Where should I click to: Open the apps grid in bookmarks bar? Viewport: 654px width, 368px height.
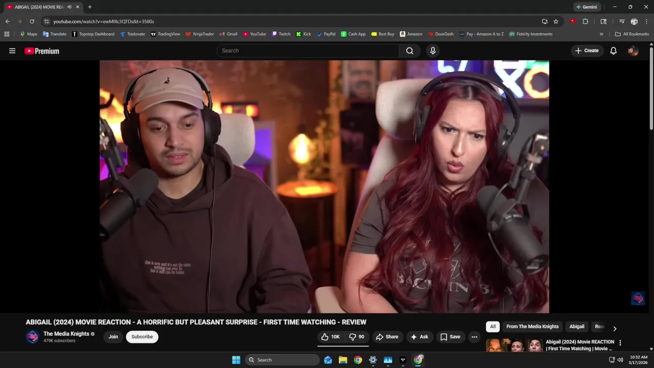(7, 34)
